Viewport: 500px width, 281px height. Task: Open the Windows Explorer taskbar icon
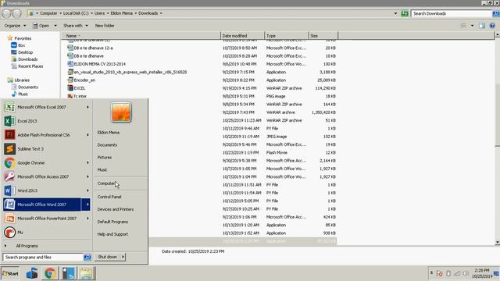pos(86,273)
